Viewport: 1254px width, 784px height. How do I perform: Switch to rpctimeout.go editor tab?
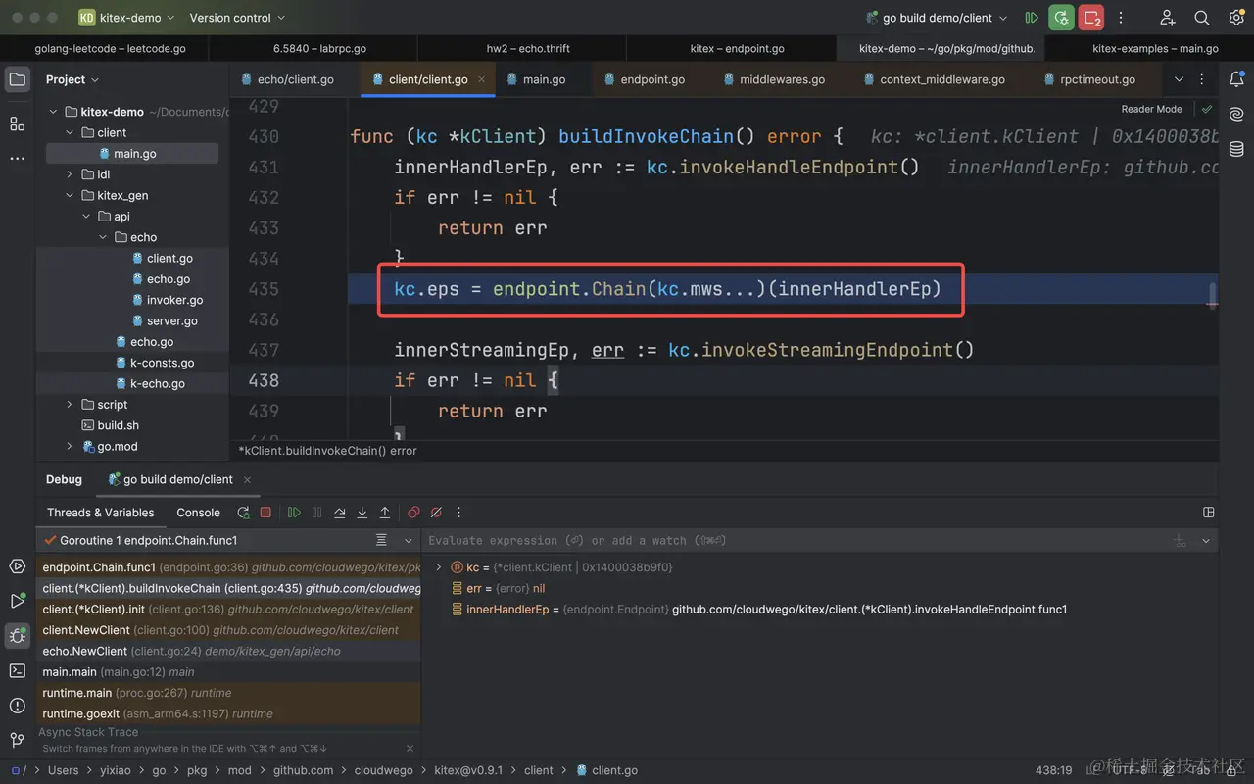point(1089,79)
